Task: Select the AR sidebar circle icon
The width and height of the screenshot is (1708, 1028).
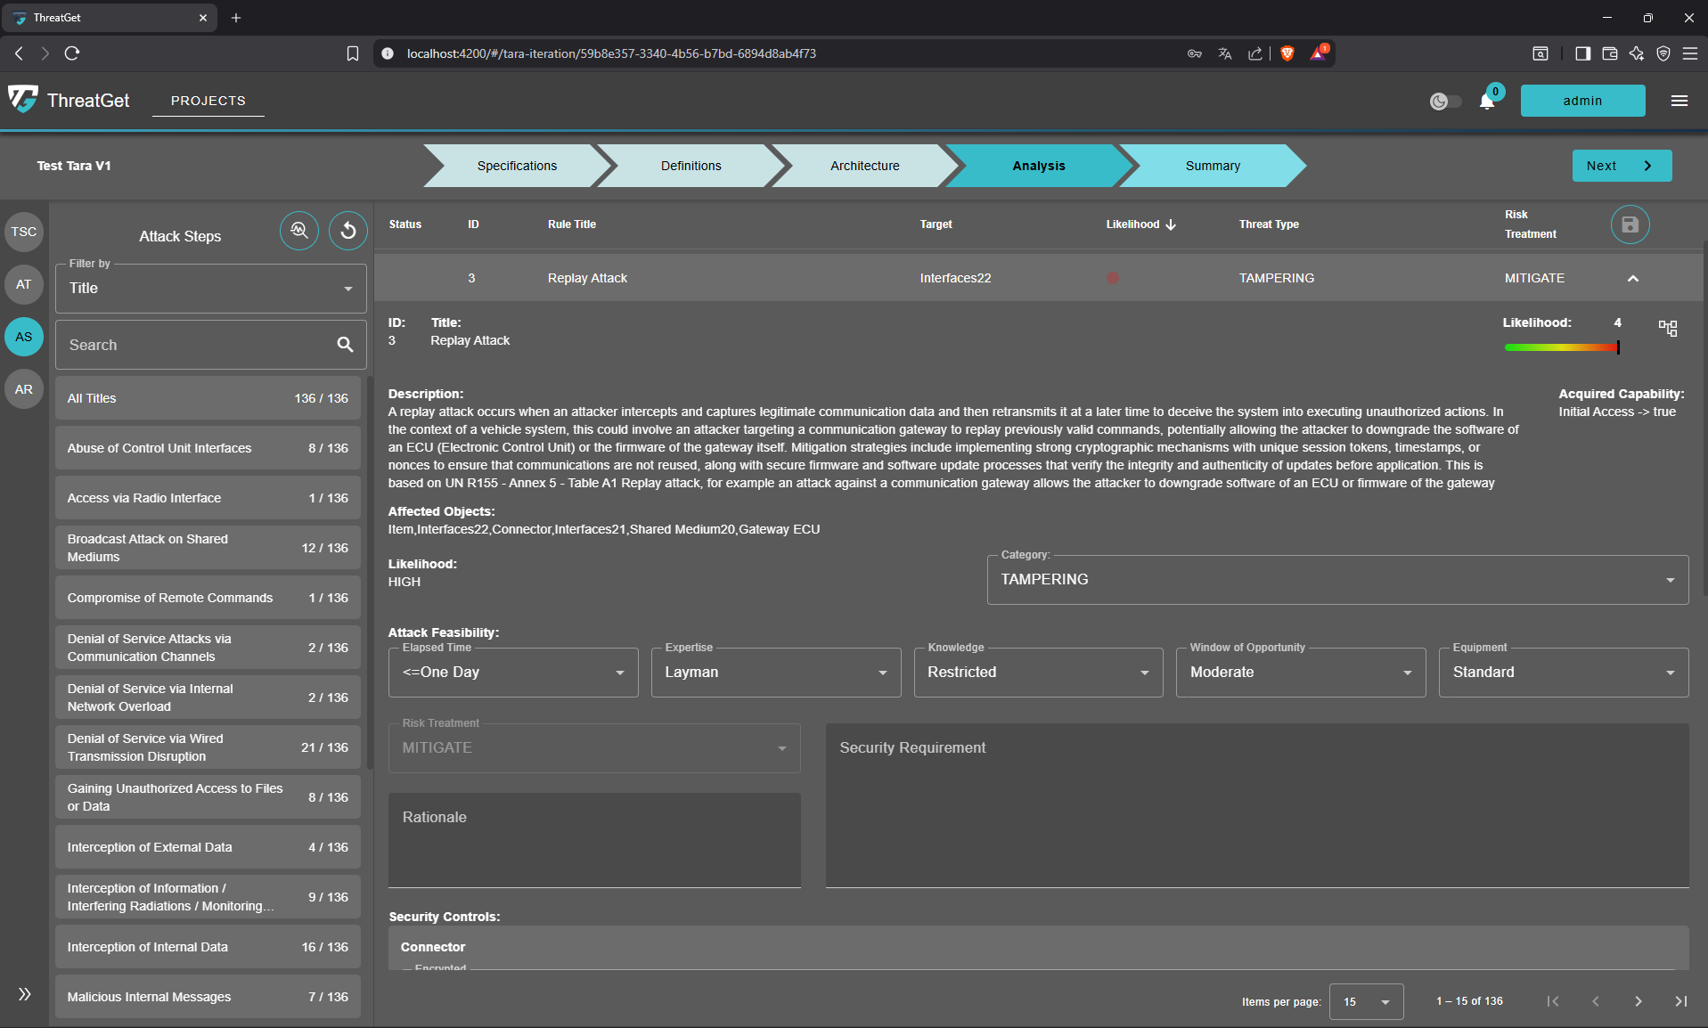Action: [24, 389]
